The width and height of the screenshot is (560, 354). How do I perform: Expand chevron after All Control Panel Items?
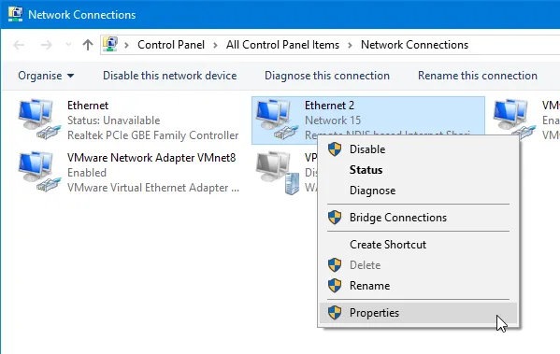(350, 45)
